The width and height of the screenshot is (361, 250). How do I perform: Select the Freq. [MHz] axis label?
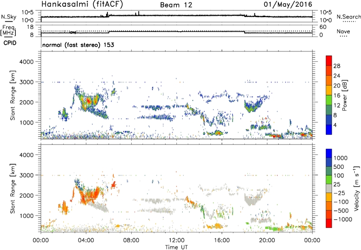click(8, 31)
